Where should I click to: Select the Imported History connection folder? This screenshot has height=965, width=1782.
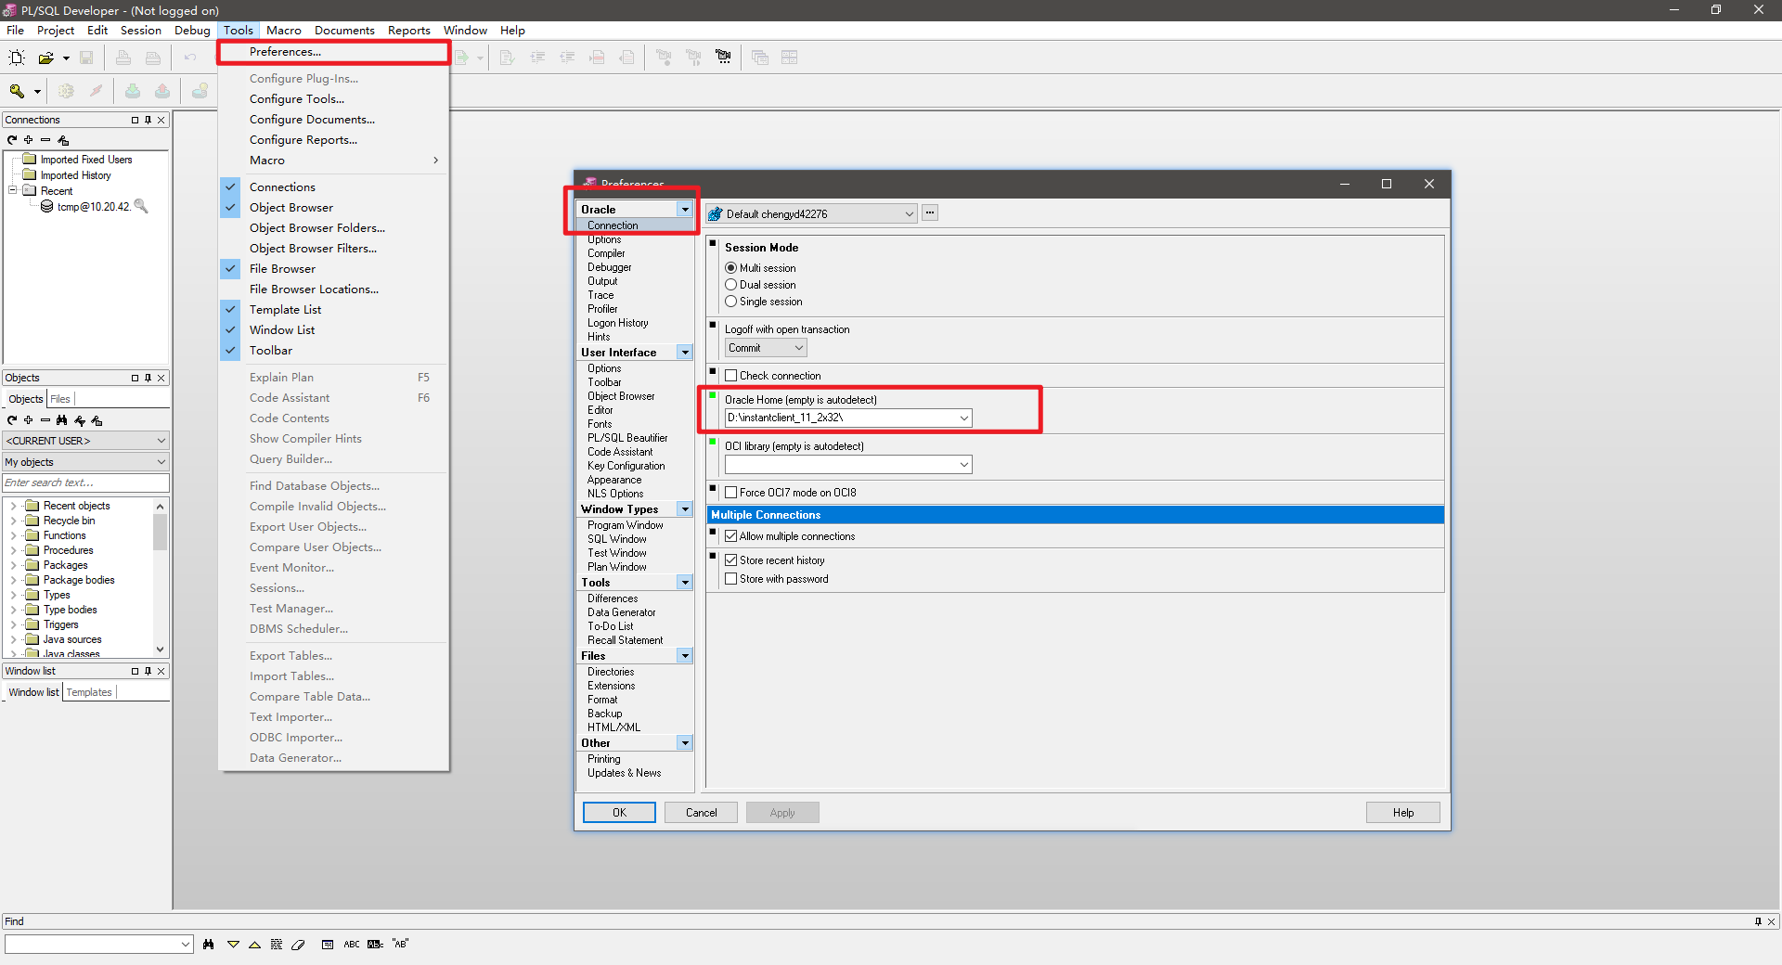tap(75, 175)
